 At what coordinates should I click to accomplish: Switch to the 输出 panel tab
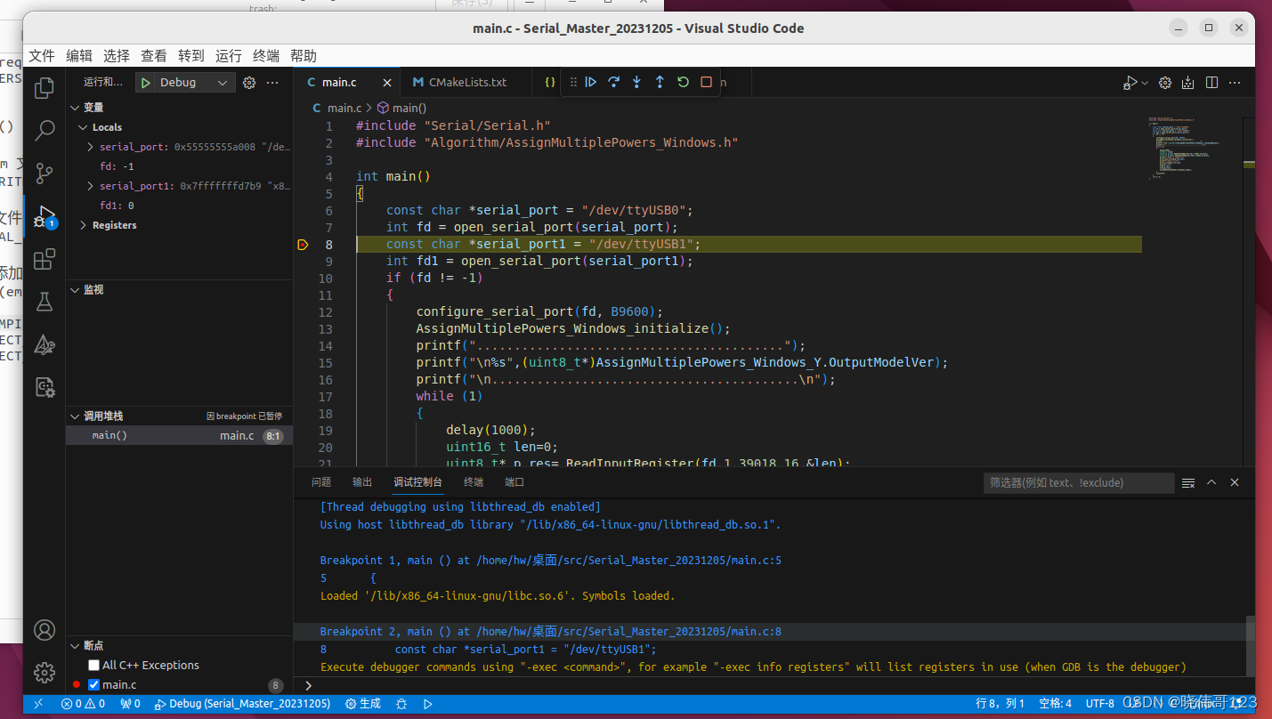362,482
